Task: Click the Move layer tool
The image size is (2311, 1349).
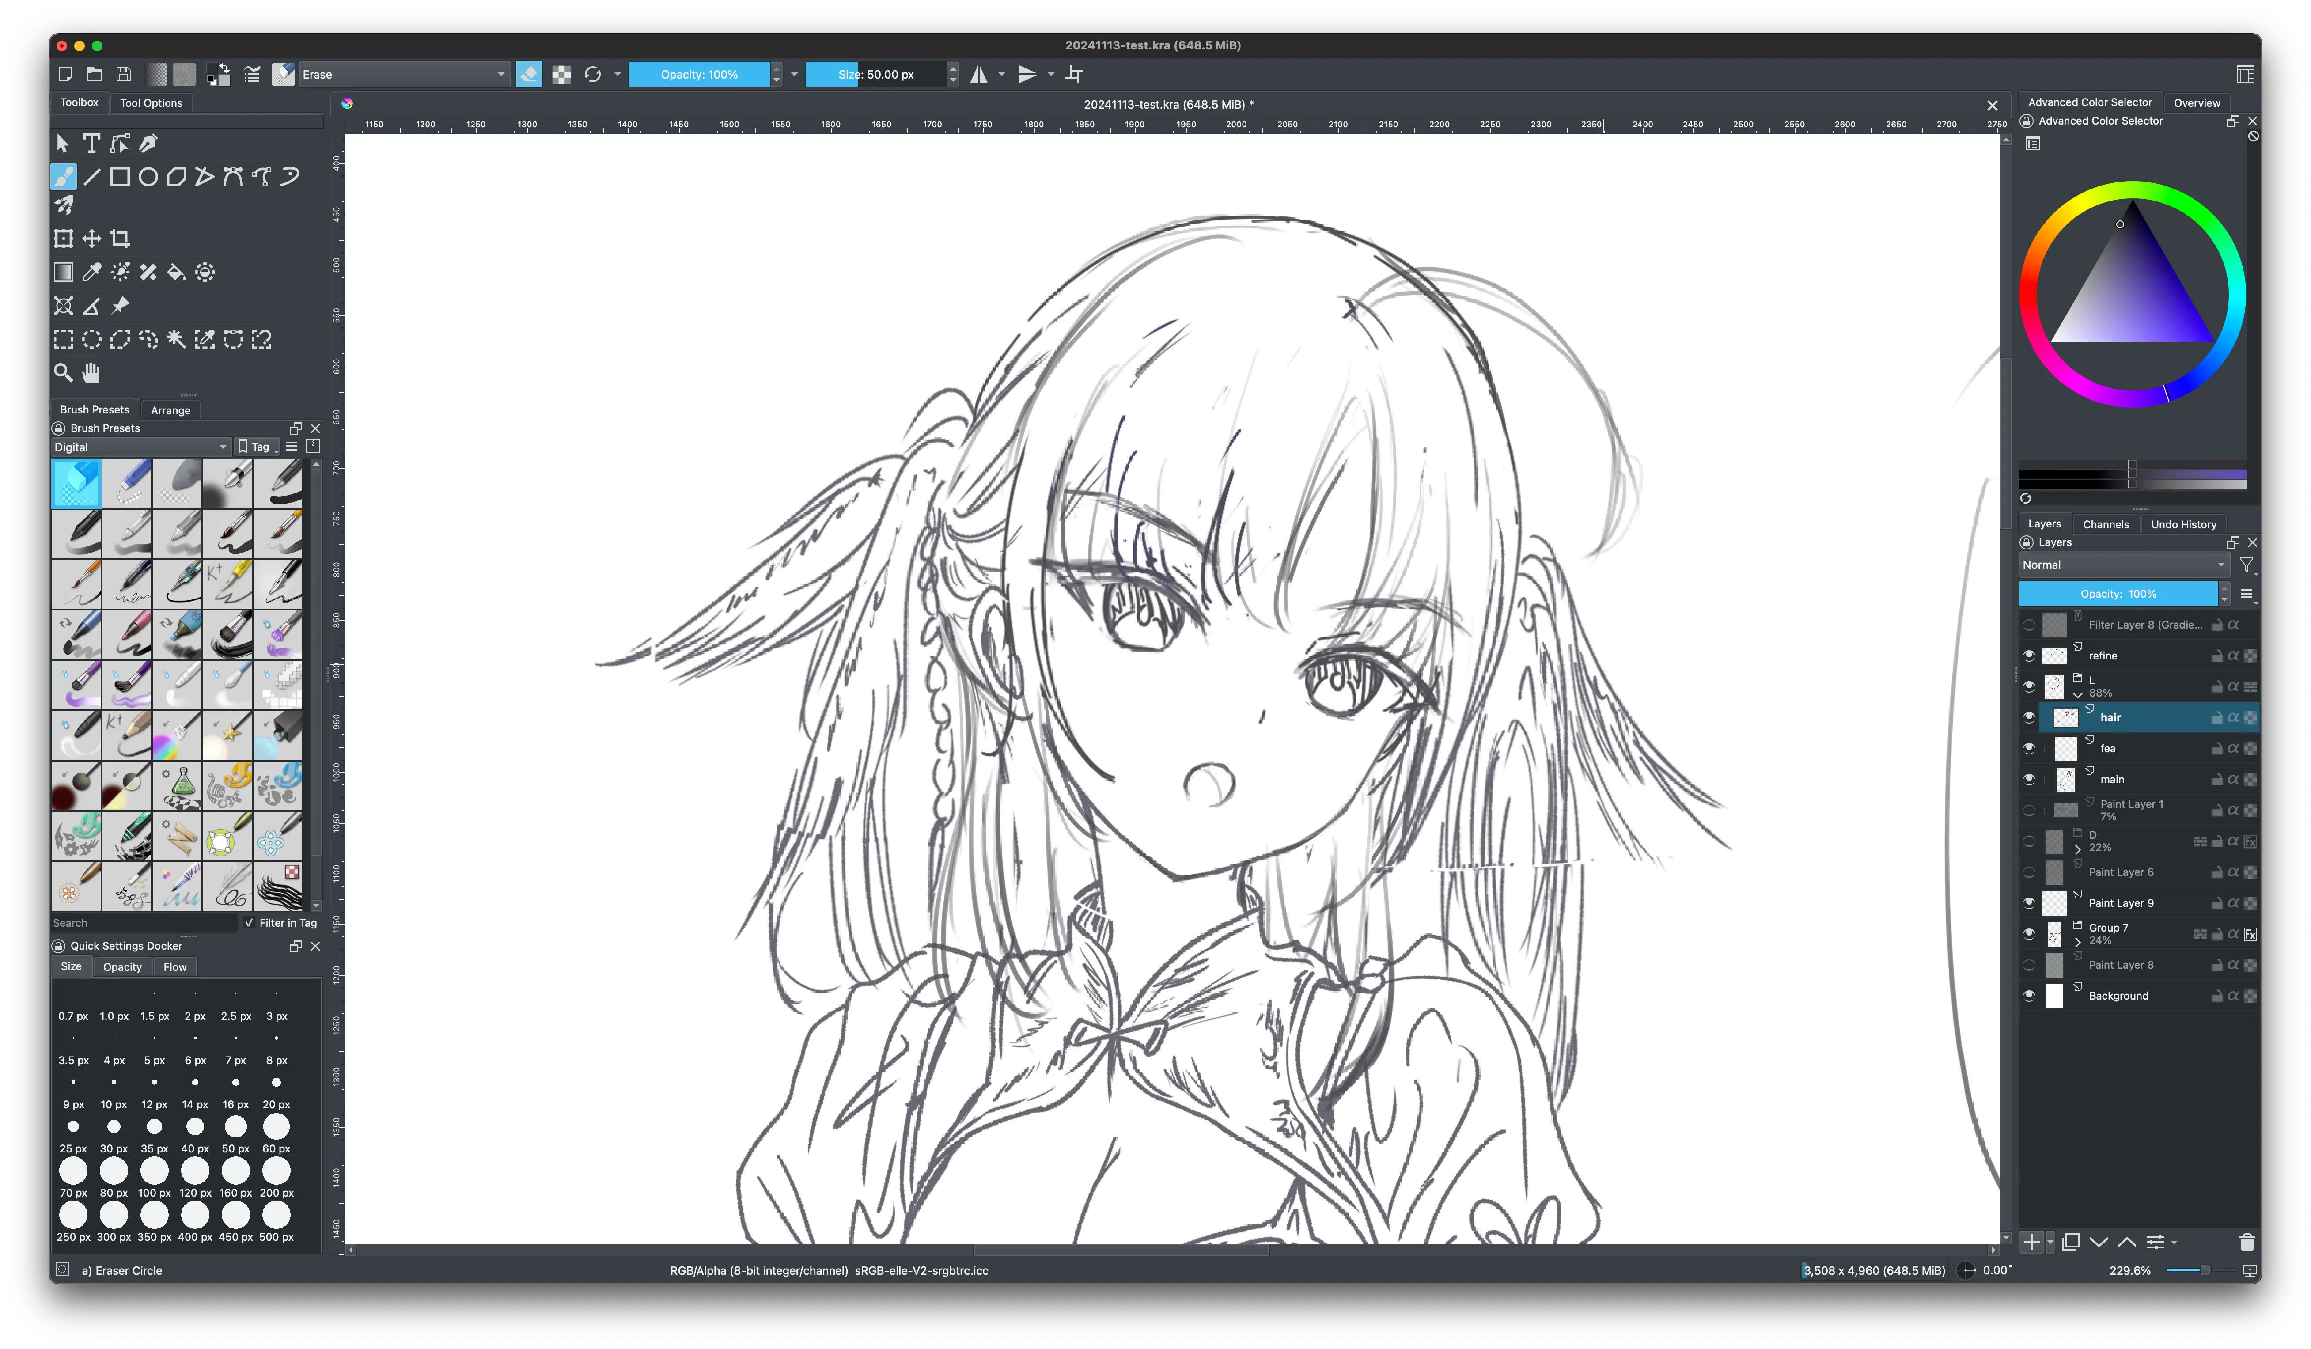Action: (x=92, y=239)
